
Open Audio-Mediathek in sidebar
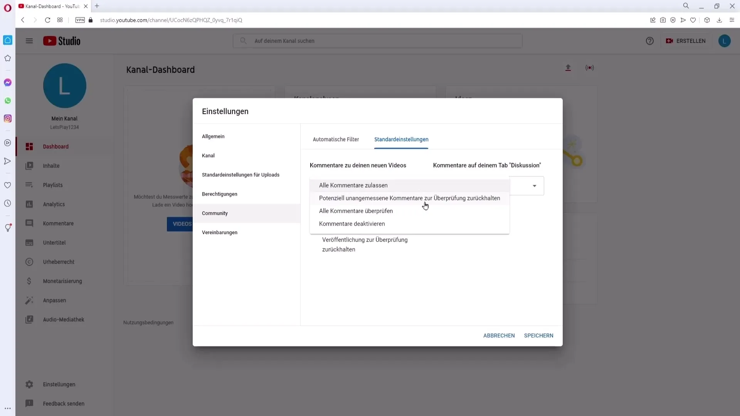pyautogui.click(x=64, y=319)
